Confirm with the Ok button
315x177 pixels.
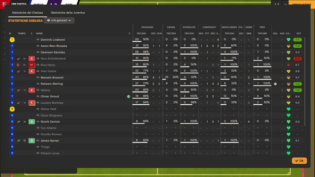tap(299, 161)
